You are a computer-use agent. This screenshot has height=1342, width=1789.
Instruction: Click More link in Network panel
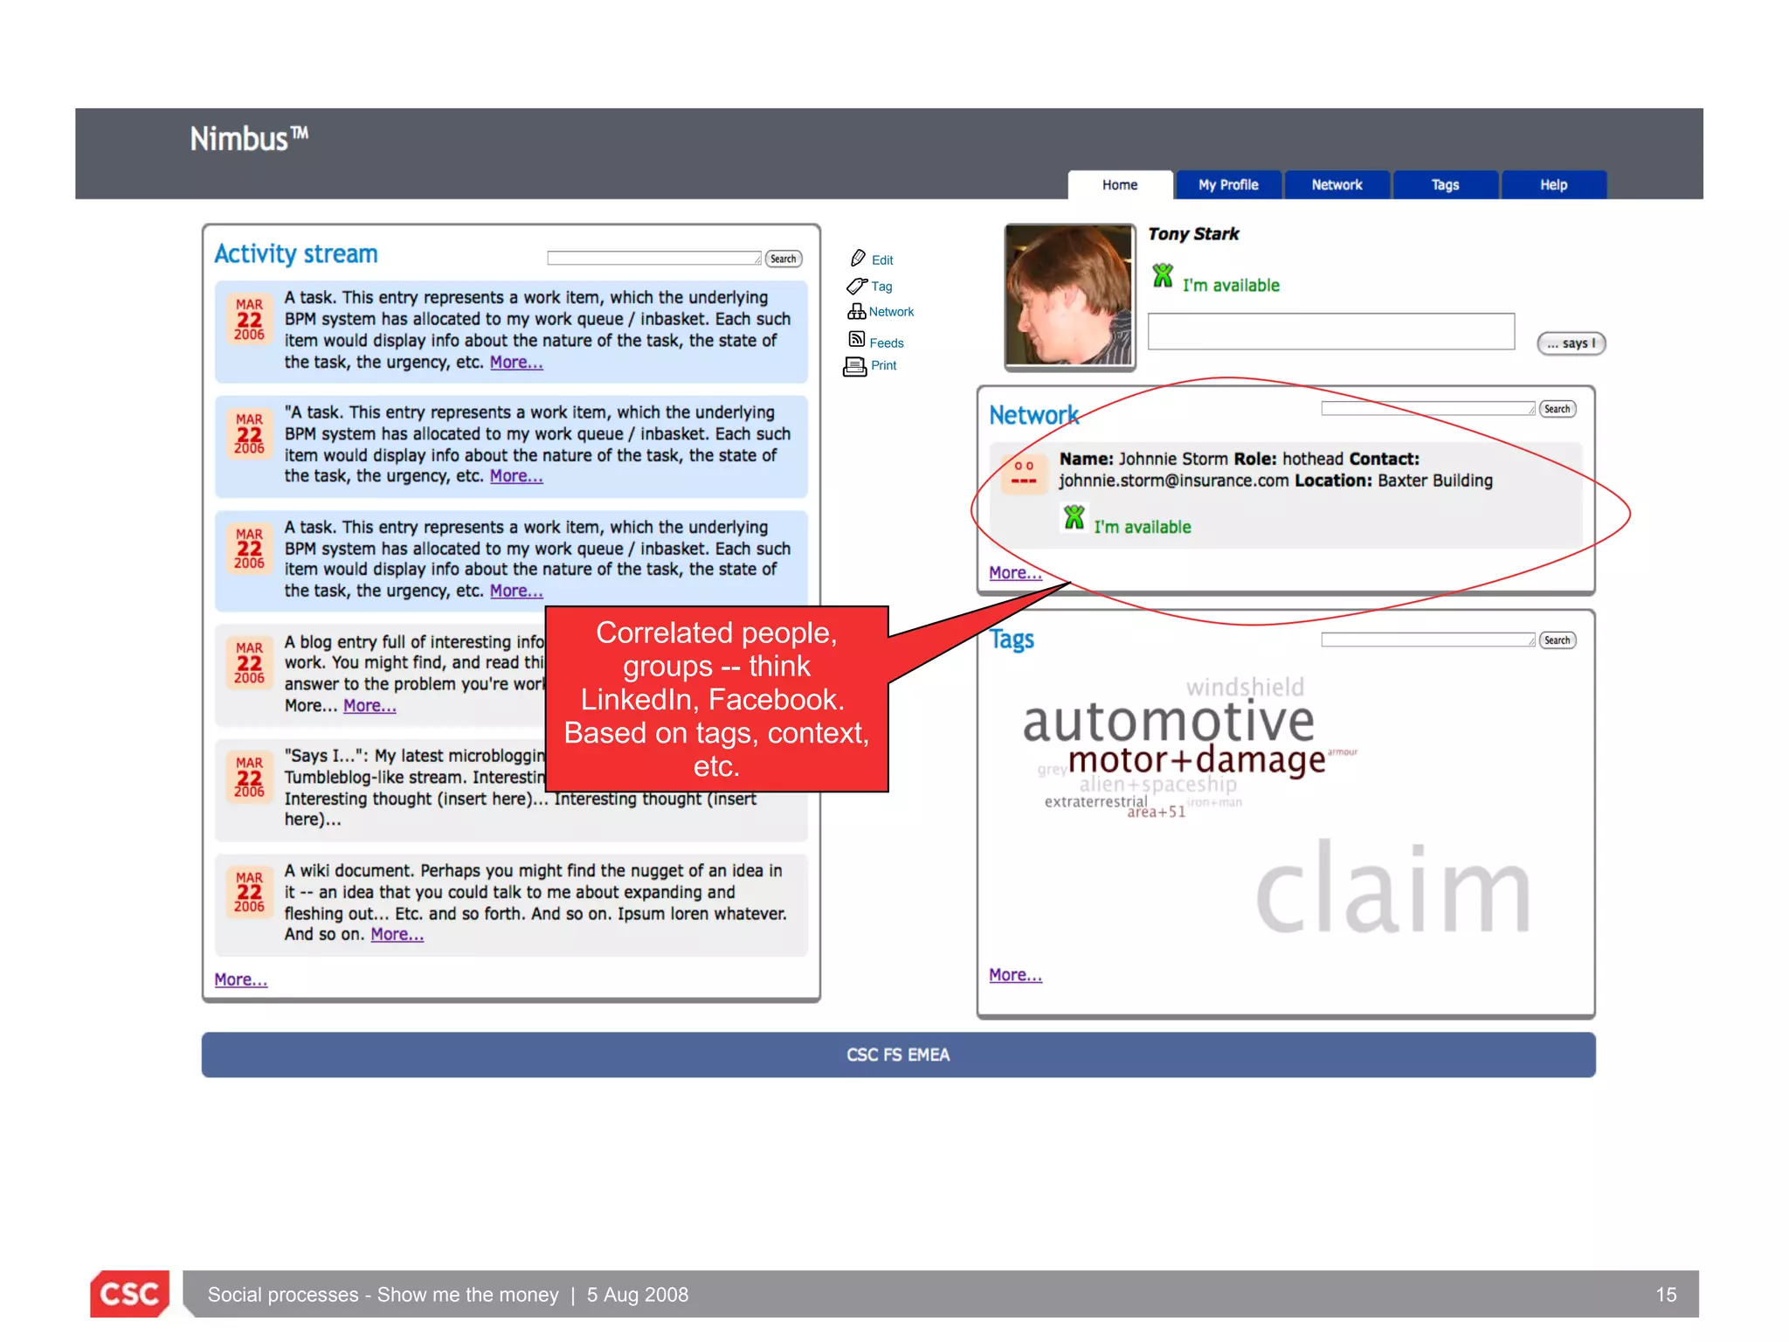1015,572
